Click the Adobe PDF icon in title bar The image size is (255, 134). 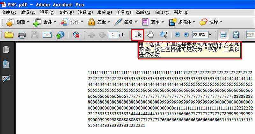pos(3,4)
